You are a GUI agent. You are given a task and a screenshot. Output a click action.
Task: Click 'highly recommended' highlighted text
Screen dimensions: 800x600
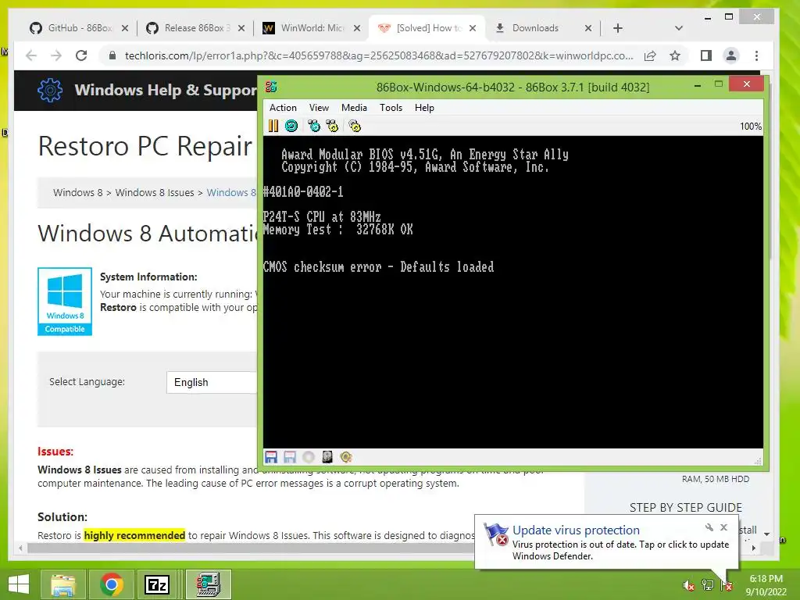click(x=134, y=535)
